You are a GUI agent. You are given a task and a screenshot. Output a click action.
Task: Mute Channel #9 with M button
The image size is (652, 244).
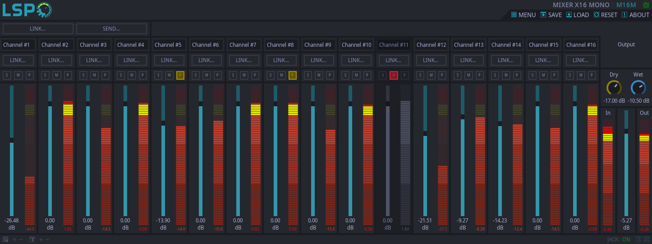319,75
